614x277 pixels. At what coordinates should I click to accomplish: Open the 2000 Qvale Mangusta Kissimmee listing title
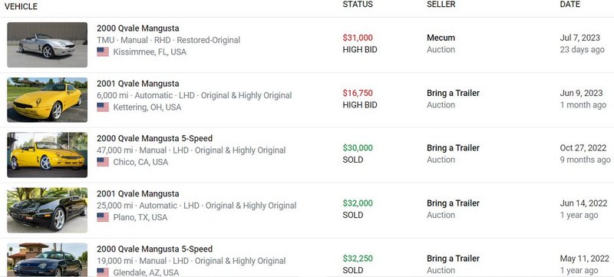[x=138, y=28]
